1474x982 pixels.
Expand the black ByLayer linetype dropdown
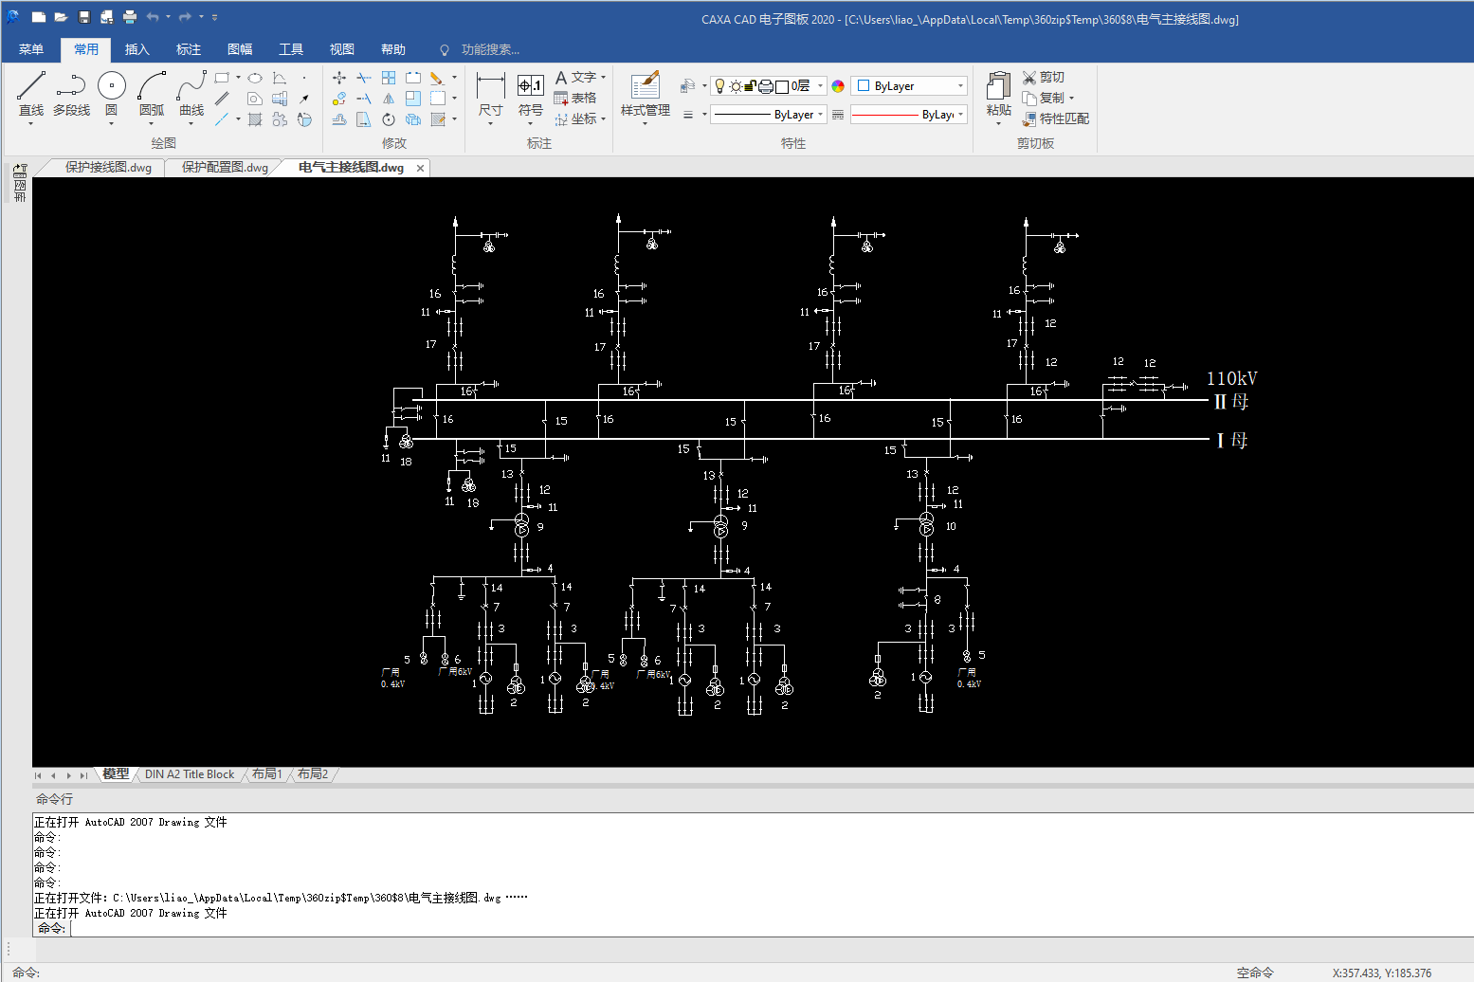click(x=820, y=115)
